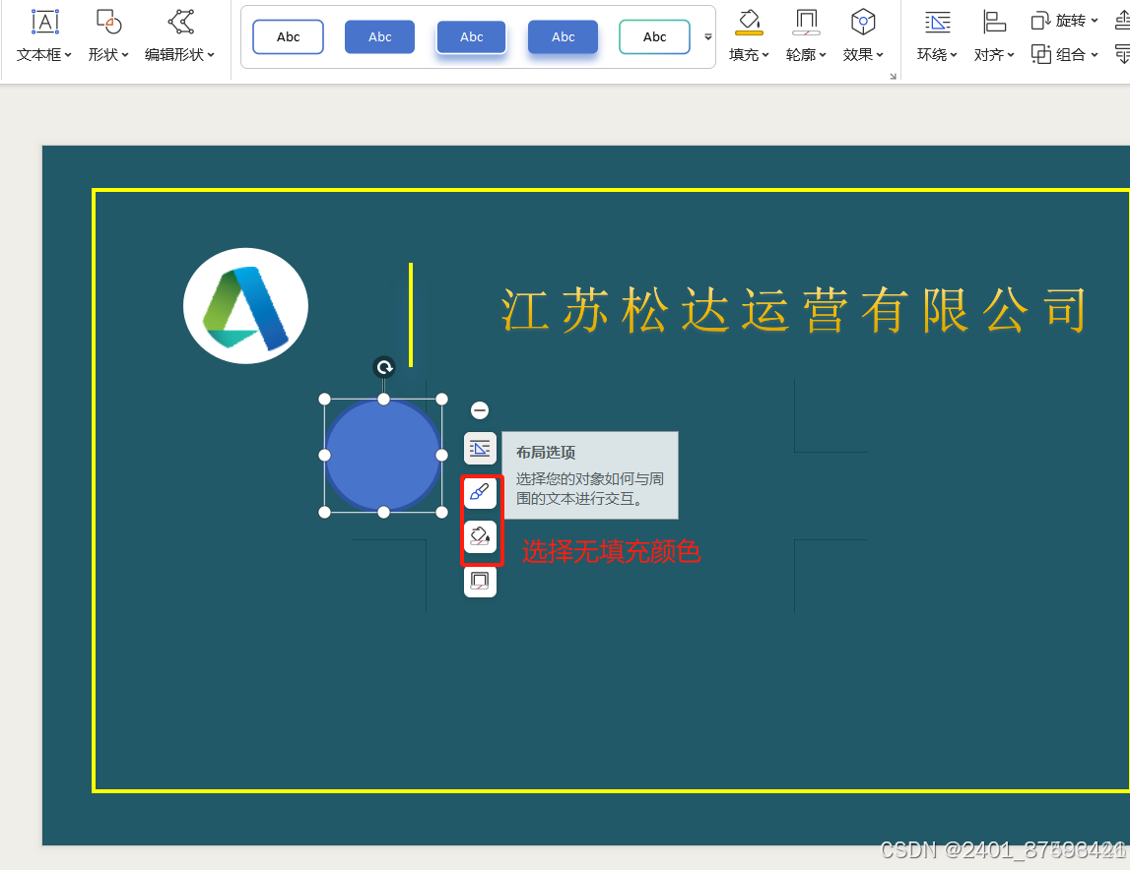Viewport: 1130px width, 870px height.
Task: Expand the shape styles gallery
Action: pyautogui.click(x=708, y=36)
